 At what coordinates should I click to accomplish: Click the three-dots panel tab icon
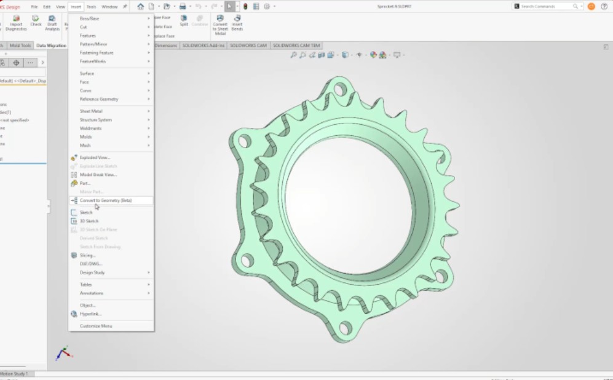click(x=30, y=63)
